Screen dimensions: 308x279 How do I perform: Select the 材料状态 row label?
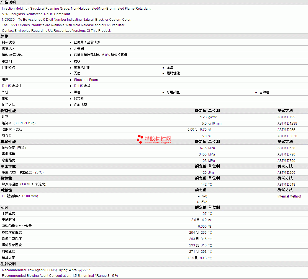pyautogui.click(x=8, y=42)
